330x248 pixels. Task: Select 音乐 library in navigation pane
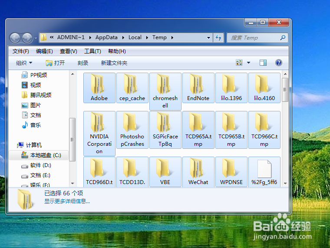click(x=31, y=125)
